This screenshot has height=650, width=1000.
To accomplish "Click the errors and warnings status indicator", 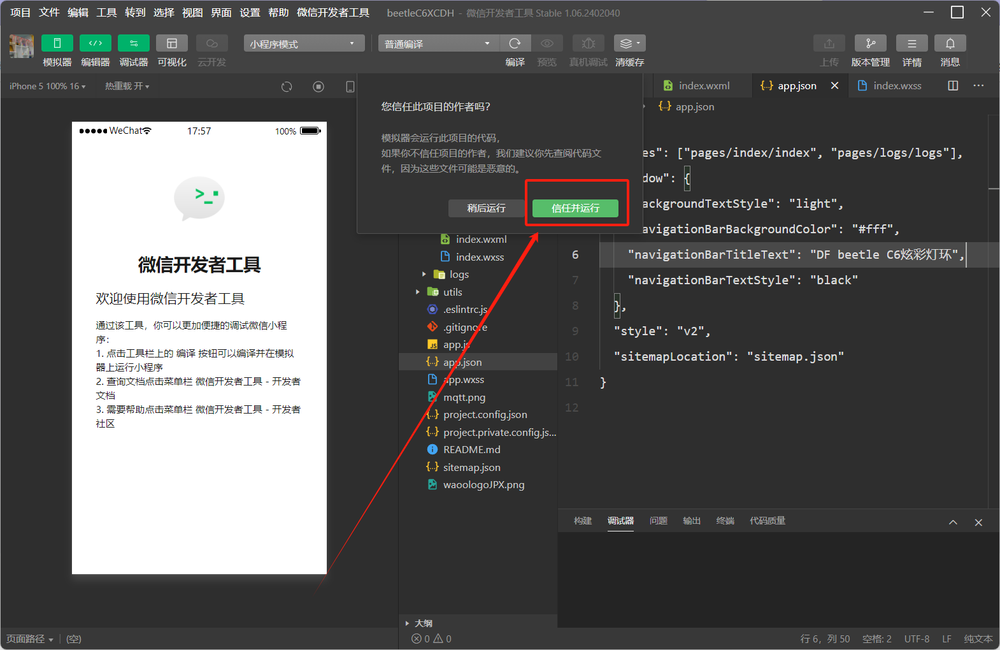I will 431,639.
